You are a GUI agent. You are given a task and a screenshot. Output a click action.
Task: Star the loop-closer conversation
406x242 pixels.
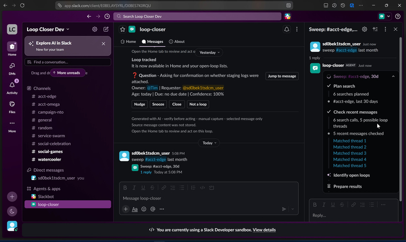tap(122, 29)
